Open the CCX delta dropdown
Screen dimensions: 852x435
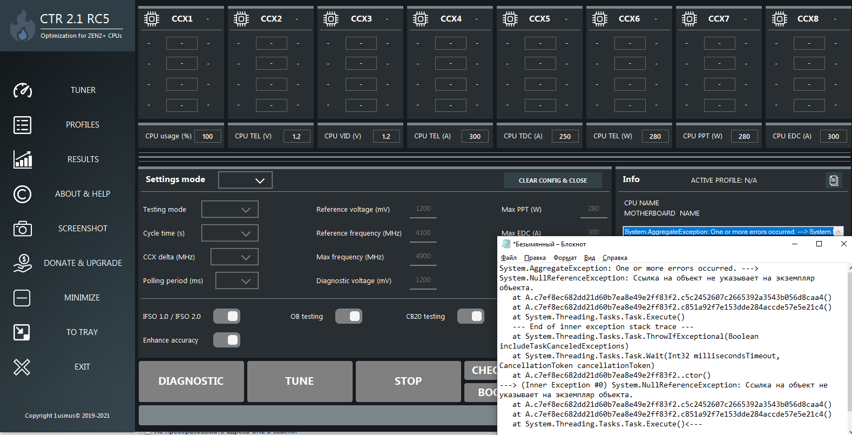pyautogui.click(x=234, y=257)
